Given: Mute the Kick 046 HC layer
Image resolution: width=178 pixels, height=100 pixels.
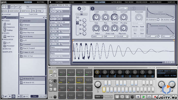Looking at the screenshot, I should (52, 38).
